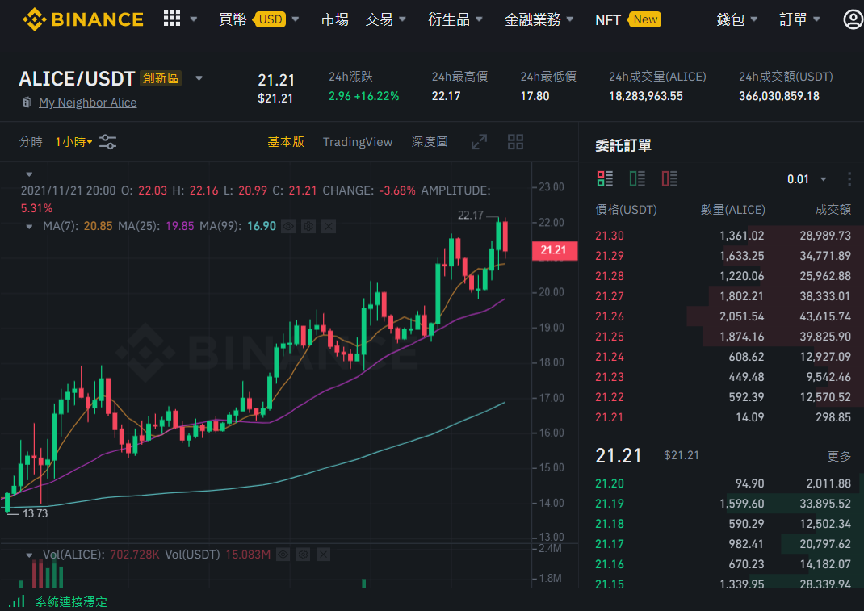Collapse the Vol indicator legend arrow
Screen dimensions: 864x611
coord(29,555)
